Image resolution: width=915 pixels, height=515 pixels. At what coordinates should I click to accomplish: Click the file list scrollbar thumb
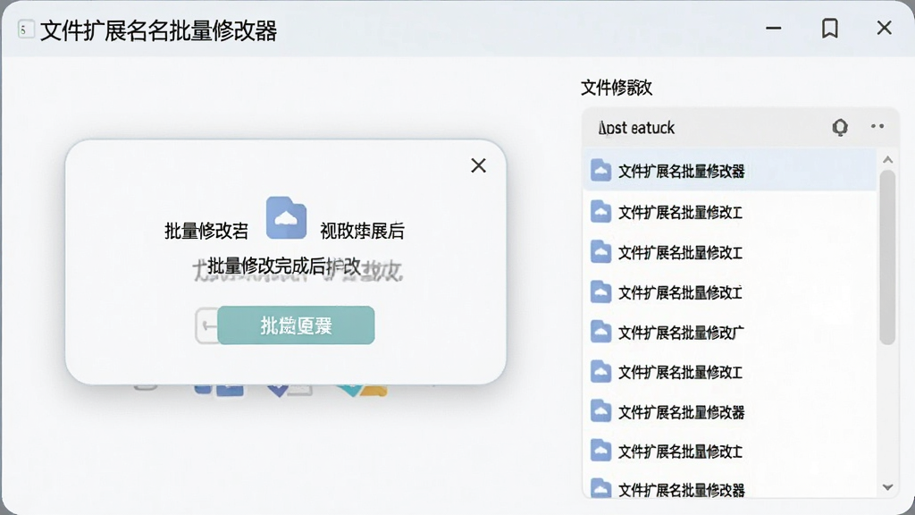click(887, 257)
